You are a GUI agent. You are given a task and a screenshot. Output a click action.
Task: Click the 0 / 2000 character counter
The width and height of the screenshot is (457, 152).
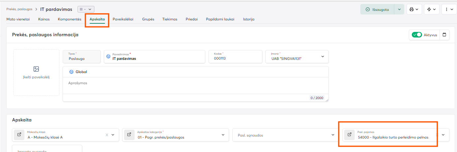[x=317, y=98]
